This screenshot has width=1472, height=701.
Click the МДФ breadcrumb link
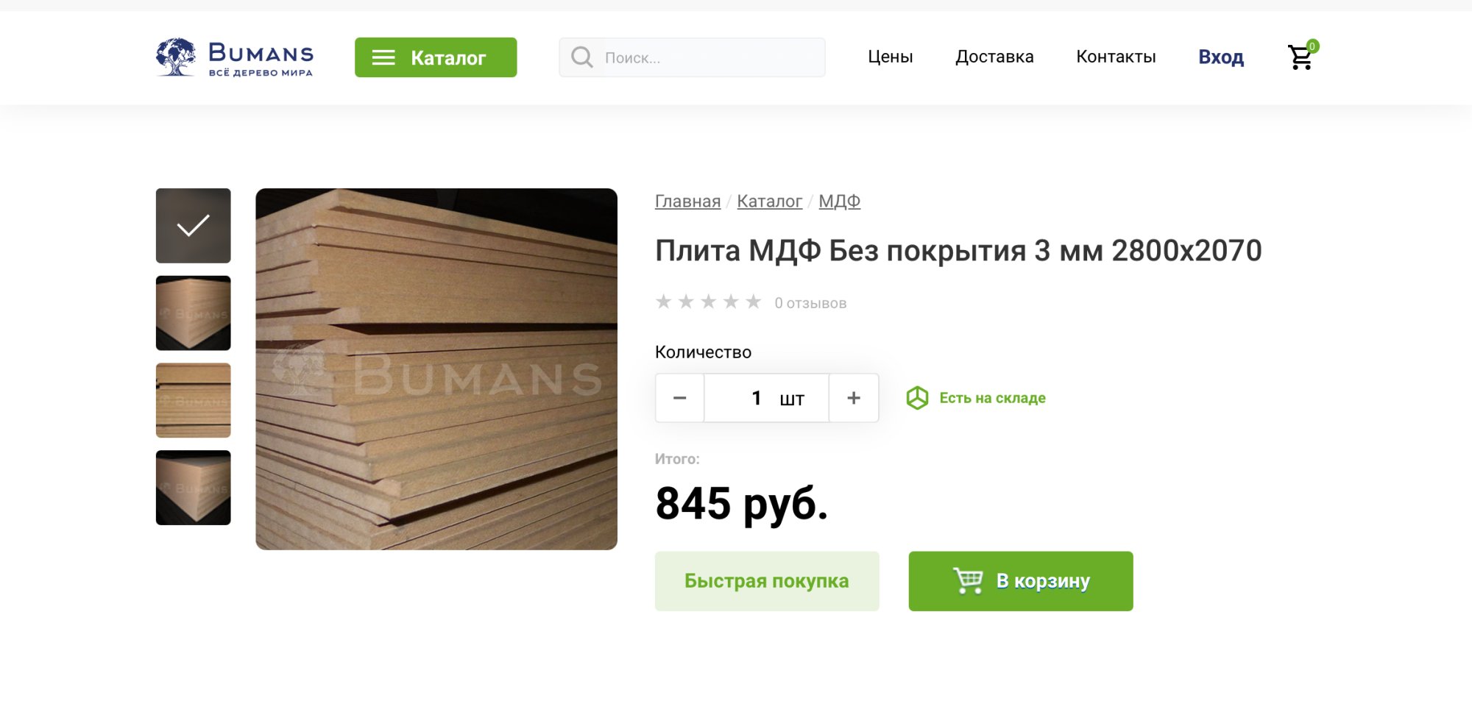(839, 201)
